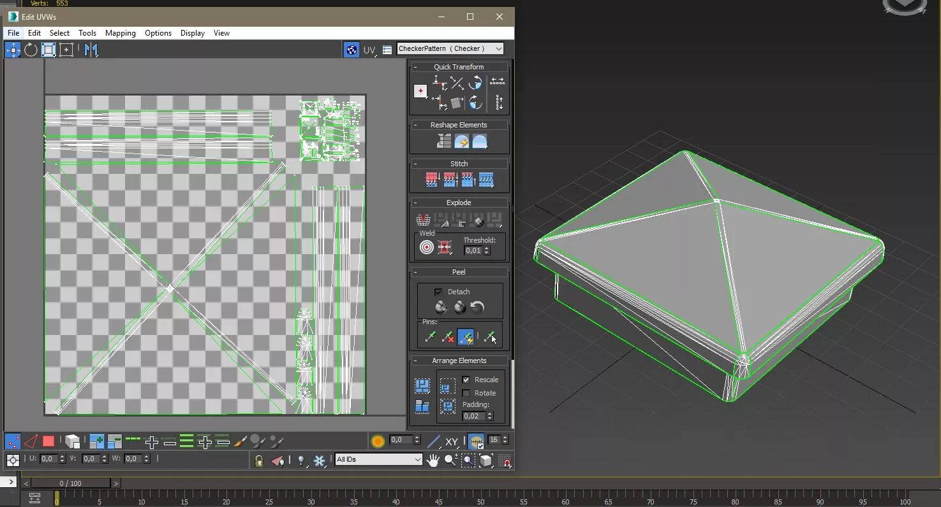This screenshot has height=507, width=941.
Task: Select the Rotate tool in UV toolbar
Action: click(31, 50)
